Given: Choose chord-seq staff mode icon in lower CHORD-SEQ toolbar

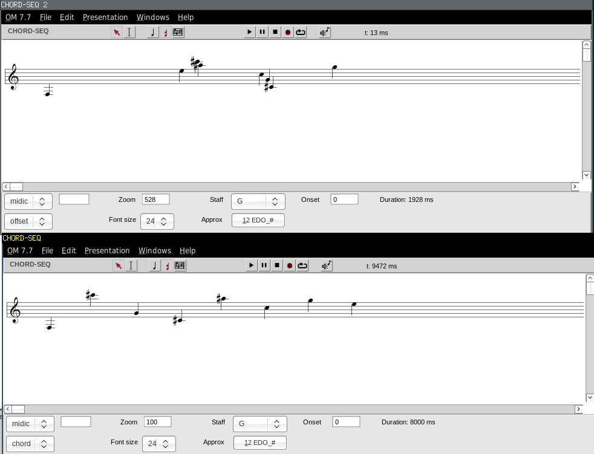Looking at the screenshot, I should [x=180, y=265].
